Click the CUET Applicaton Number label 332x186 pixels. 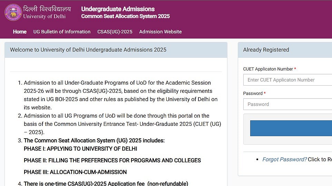(268, 69)
